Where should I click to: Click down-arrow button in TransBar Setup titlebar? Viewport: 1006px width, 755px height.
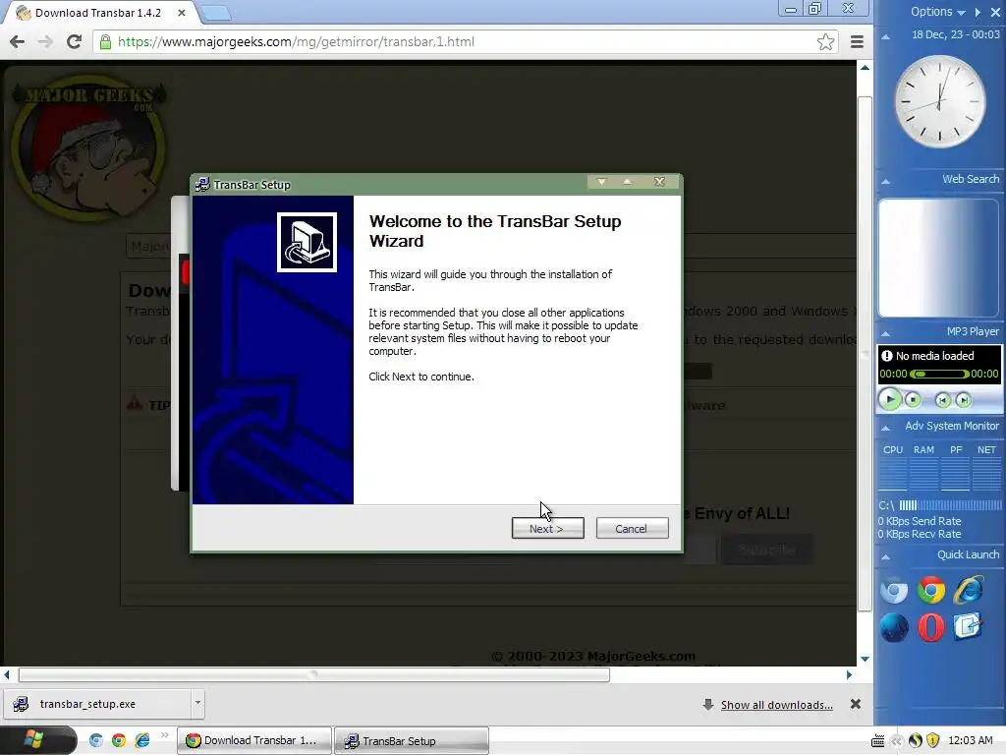(601, 182)
